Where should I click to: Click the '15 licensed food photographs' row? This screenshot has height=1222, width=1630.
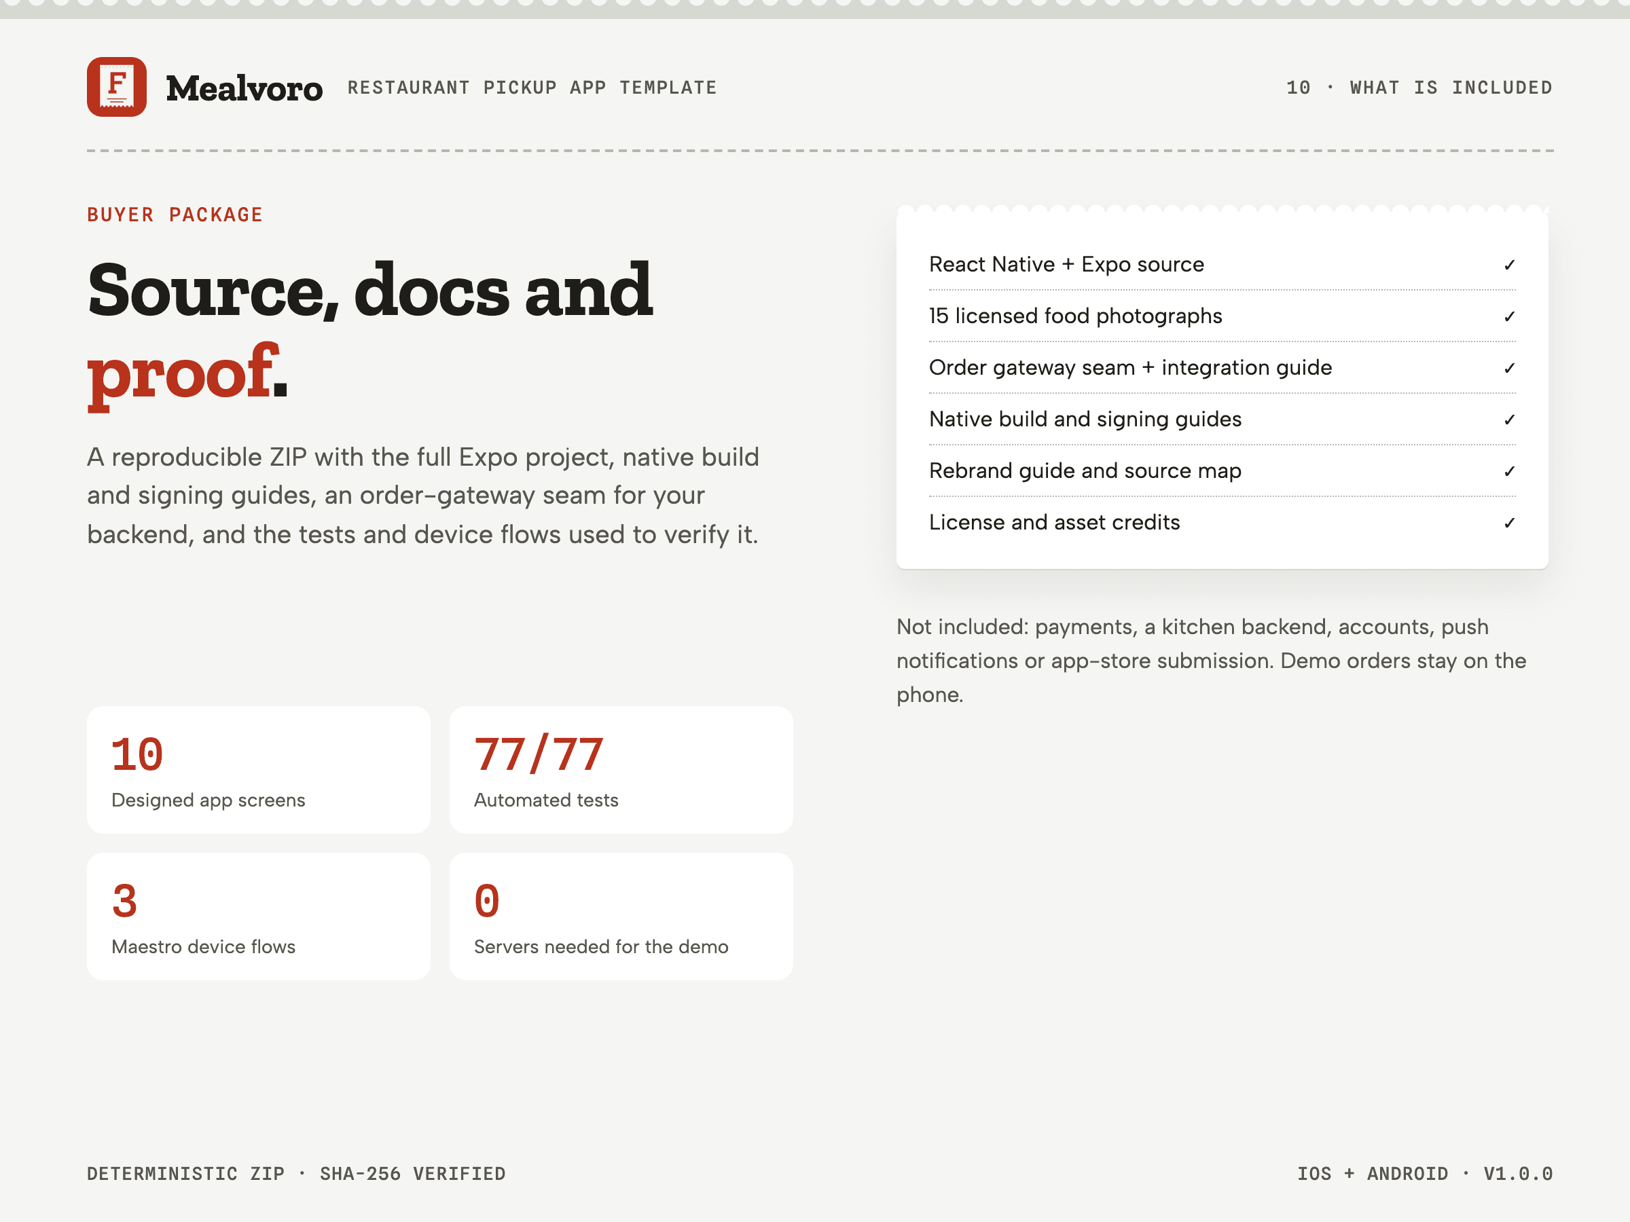click(1222, 316)
